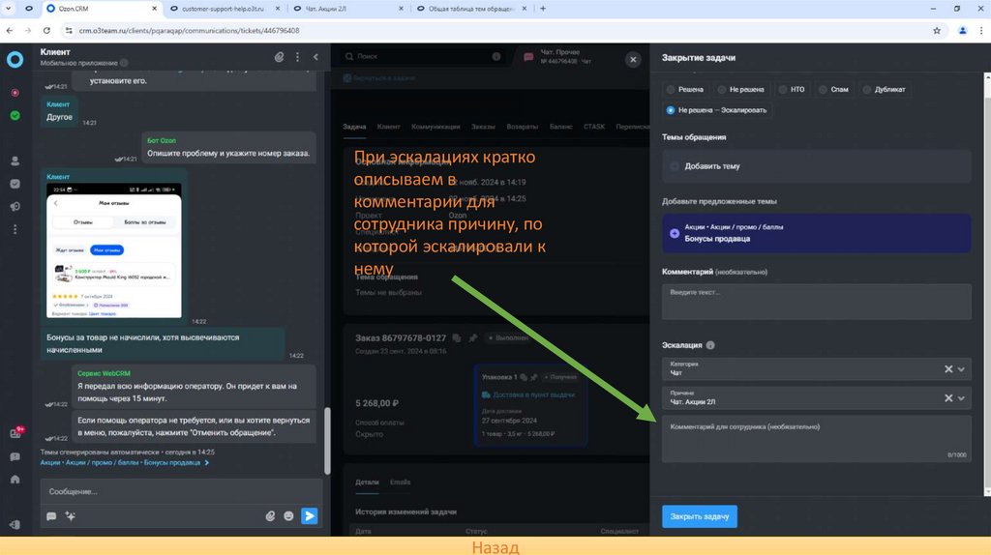The image size is (991, 555).
Task: Open the customer-support-help browser tab
Action: point(223,8)
